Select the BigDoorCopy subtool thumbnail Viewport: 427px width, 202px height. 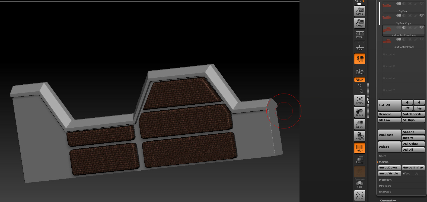(387, 17)
